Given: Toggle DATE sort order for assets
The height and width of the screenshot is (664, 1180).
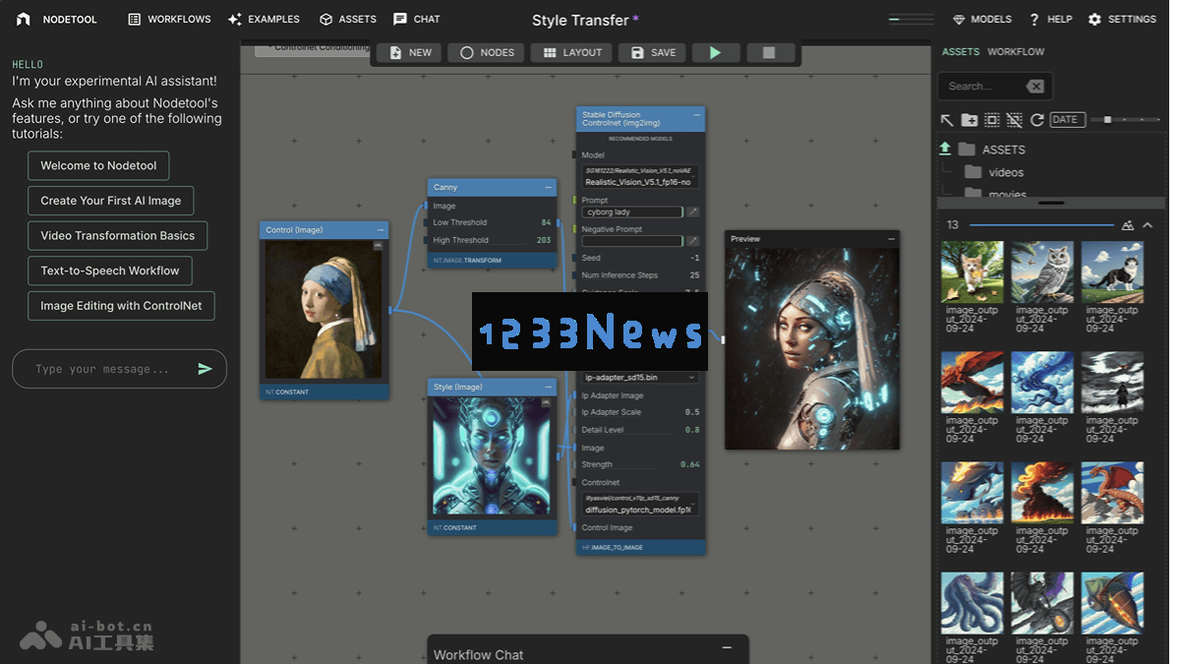Looking at the screenshot, I should click(x=1066, y=120).
